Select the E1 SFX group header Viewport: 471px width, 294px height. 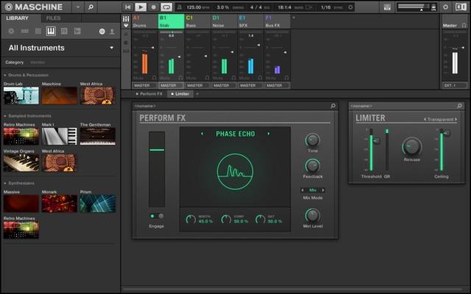click(250, 21)
